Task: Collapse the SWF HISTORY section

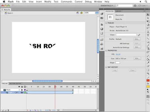Action: pyautogui.click(x=106, y=67)
